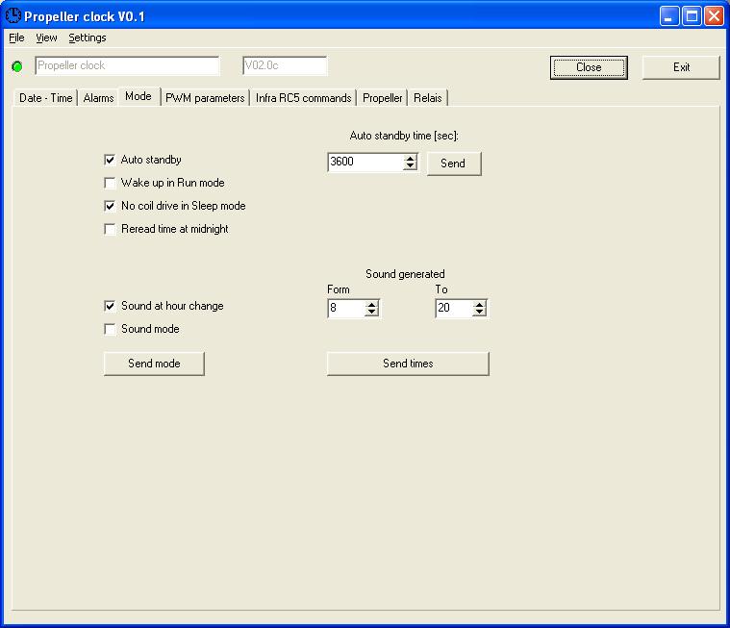Click the Close connection button
The width and height of the screenshot is (730, 628).
click(x=589, y=67)
